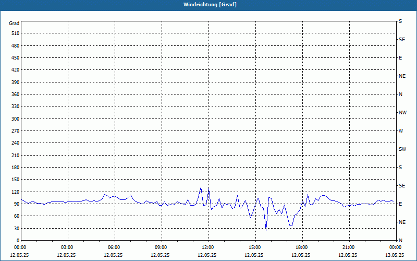The image size is (417, 261).
Task: Click the E compass label beside 90 gridline
Action: 400,204
